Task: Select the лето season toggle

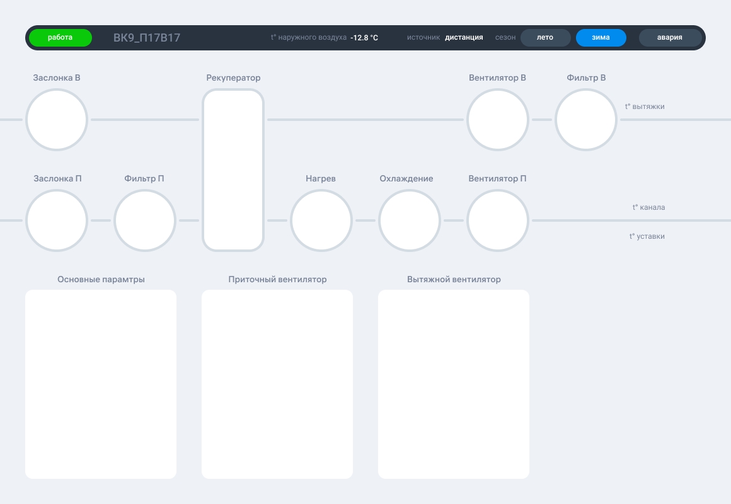Action: click(546, 38)
